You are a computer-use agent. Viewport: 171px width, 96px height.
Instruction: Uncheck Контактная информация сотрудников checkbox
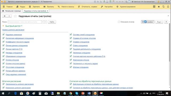click(3, 38)
